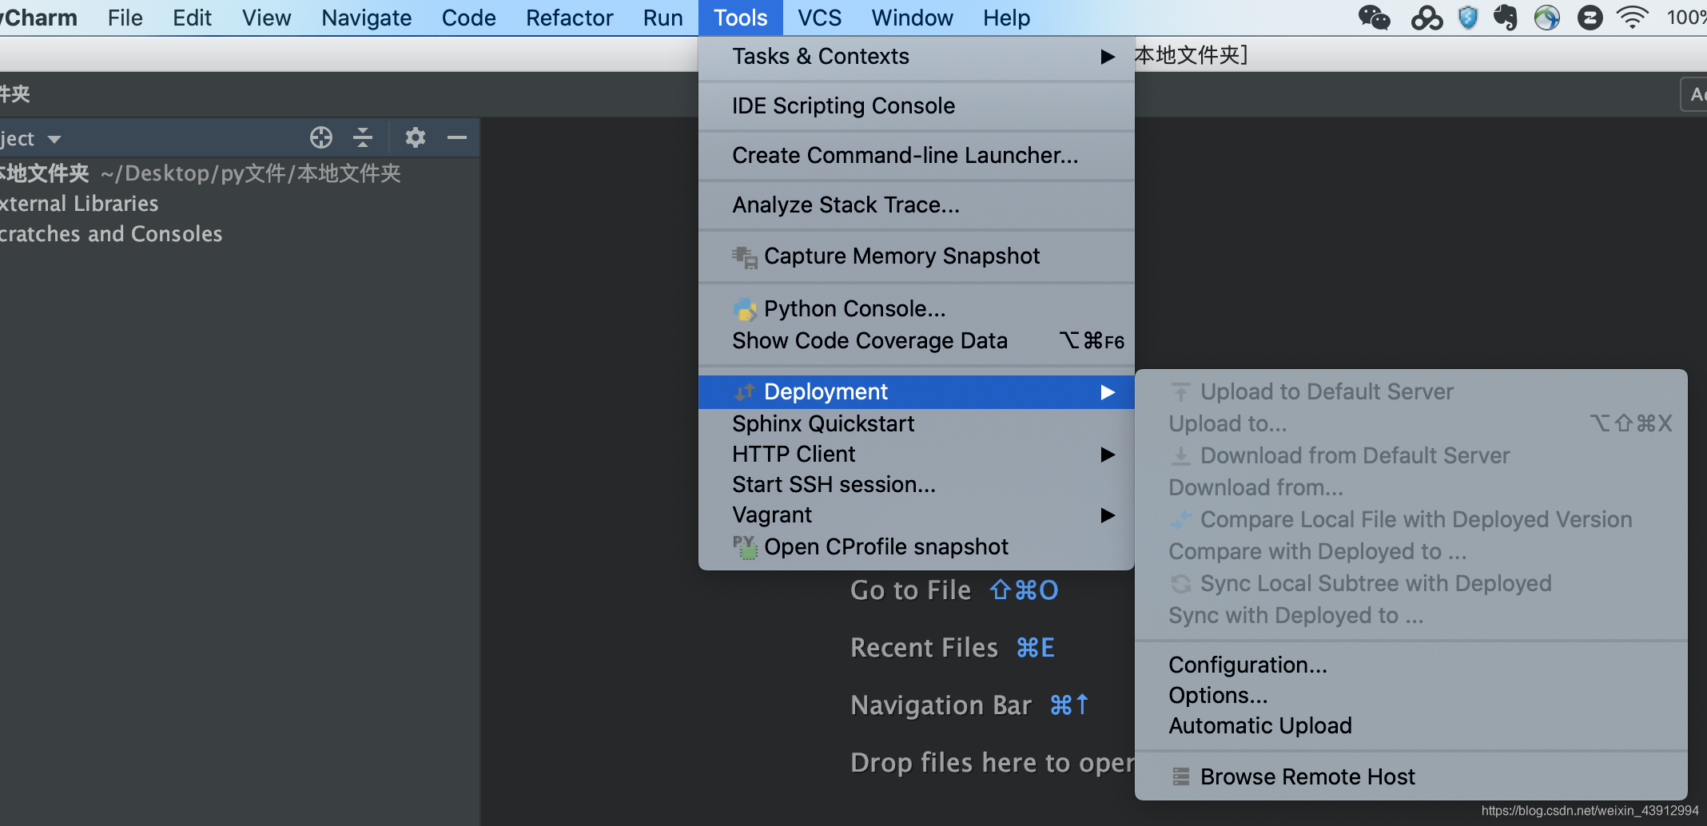Open Project panel settings gear
The height and width of the screenshot is (826, 1707).
[x=415, y=137]
